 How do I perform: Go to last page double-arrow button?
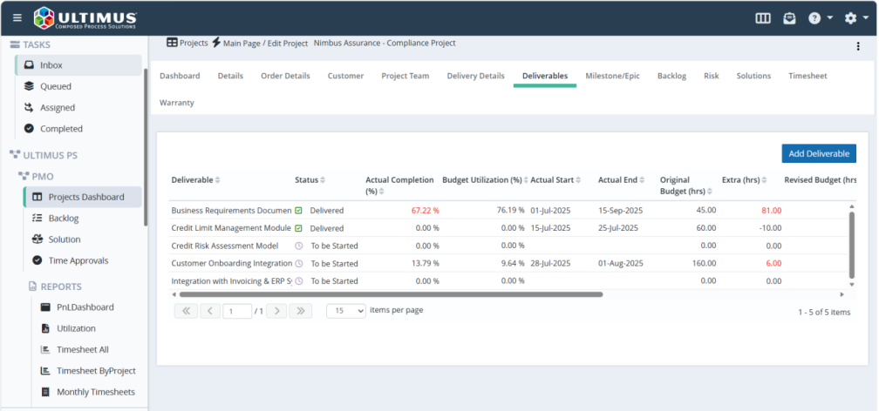click(301, 311)
